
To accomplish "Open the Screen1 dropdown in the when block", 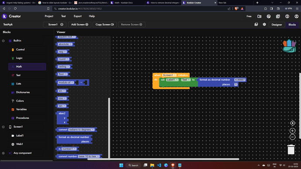I will coord(169,75).
